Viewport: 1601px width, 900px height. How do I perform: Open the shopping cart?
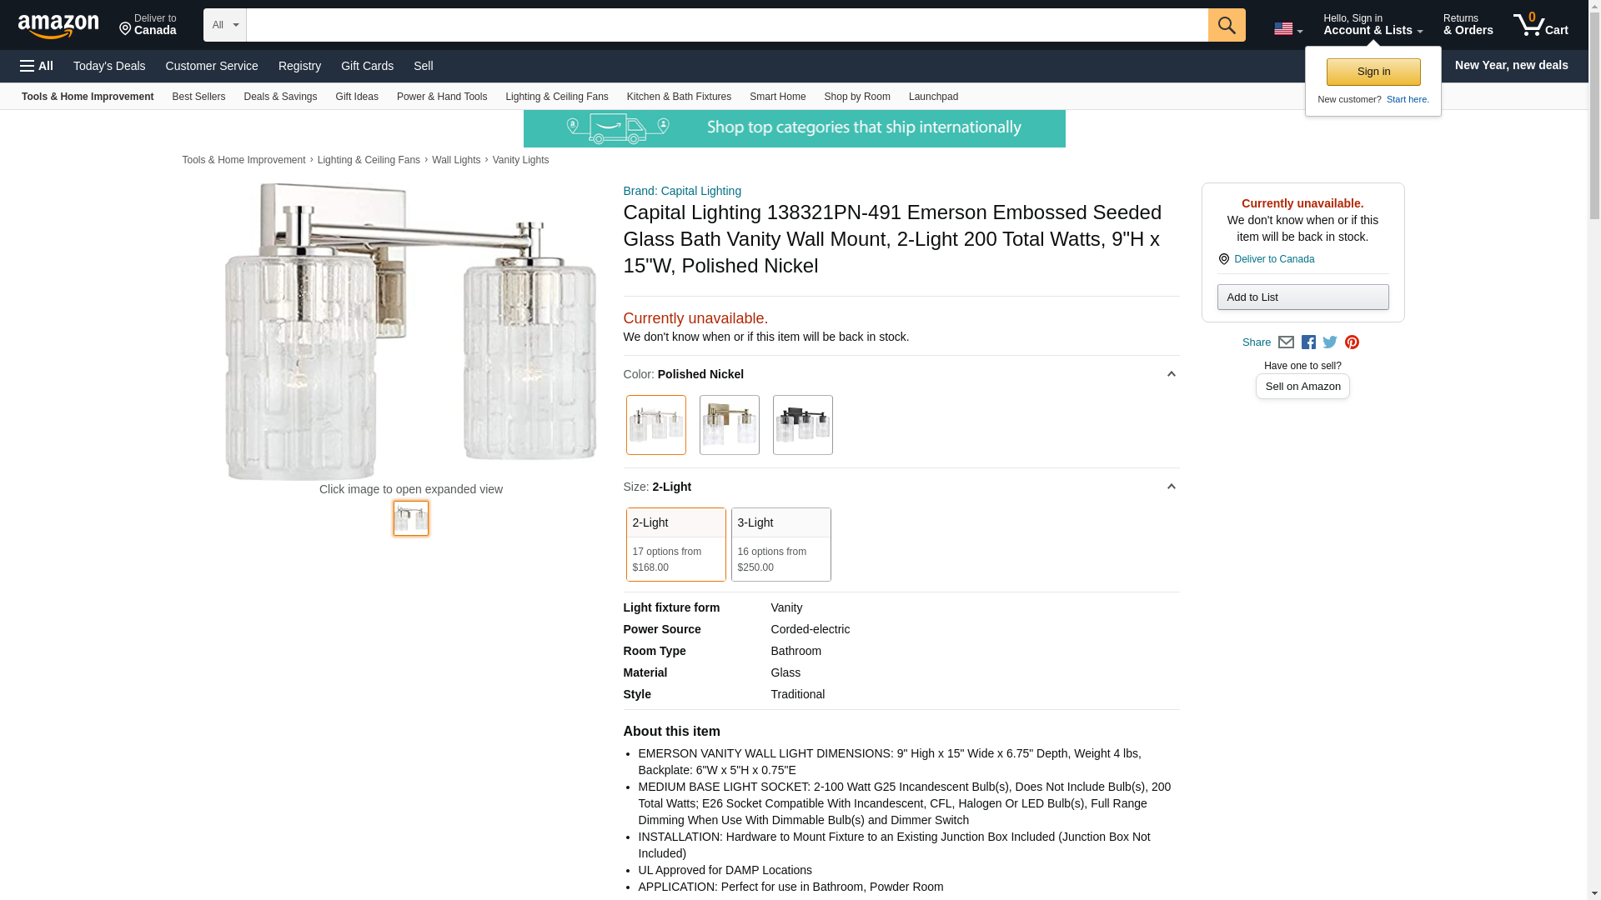1540,25
